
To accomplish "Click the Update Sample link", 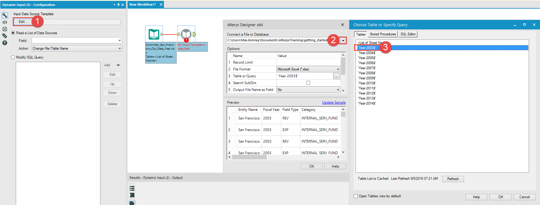I will point(334,102).
